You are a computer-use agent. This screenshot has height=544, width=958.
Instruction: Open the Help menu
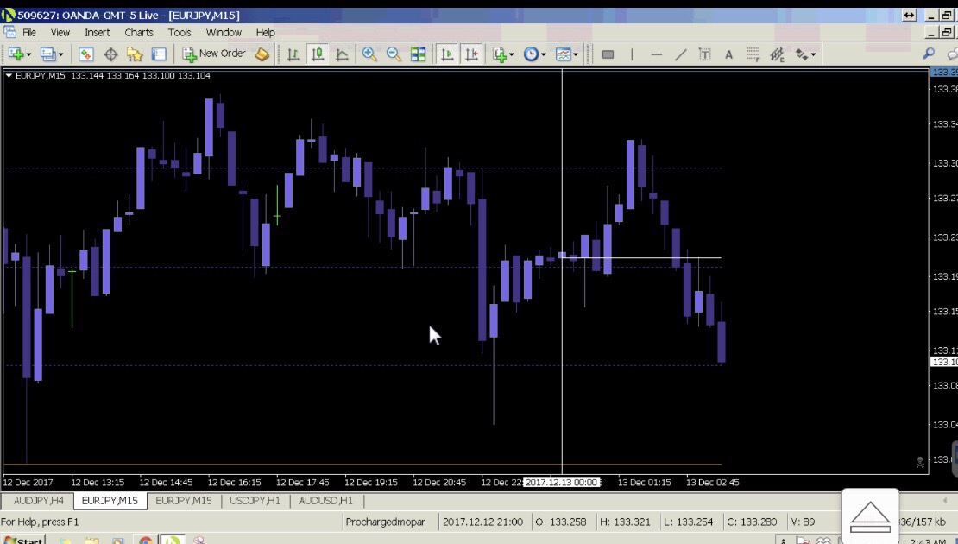[x=265, y=33]
